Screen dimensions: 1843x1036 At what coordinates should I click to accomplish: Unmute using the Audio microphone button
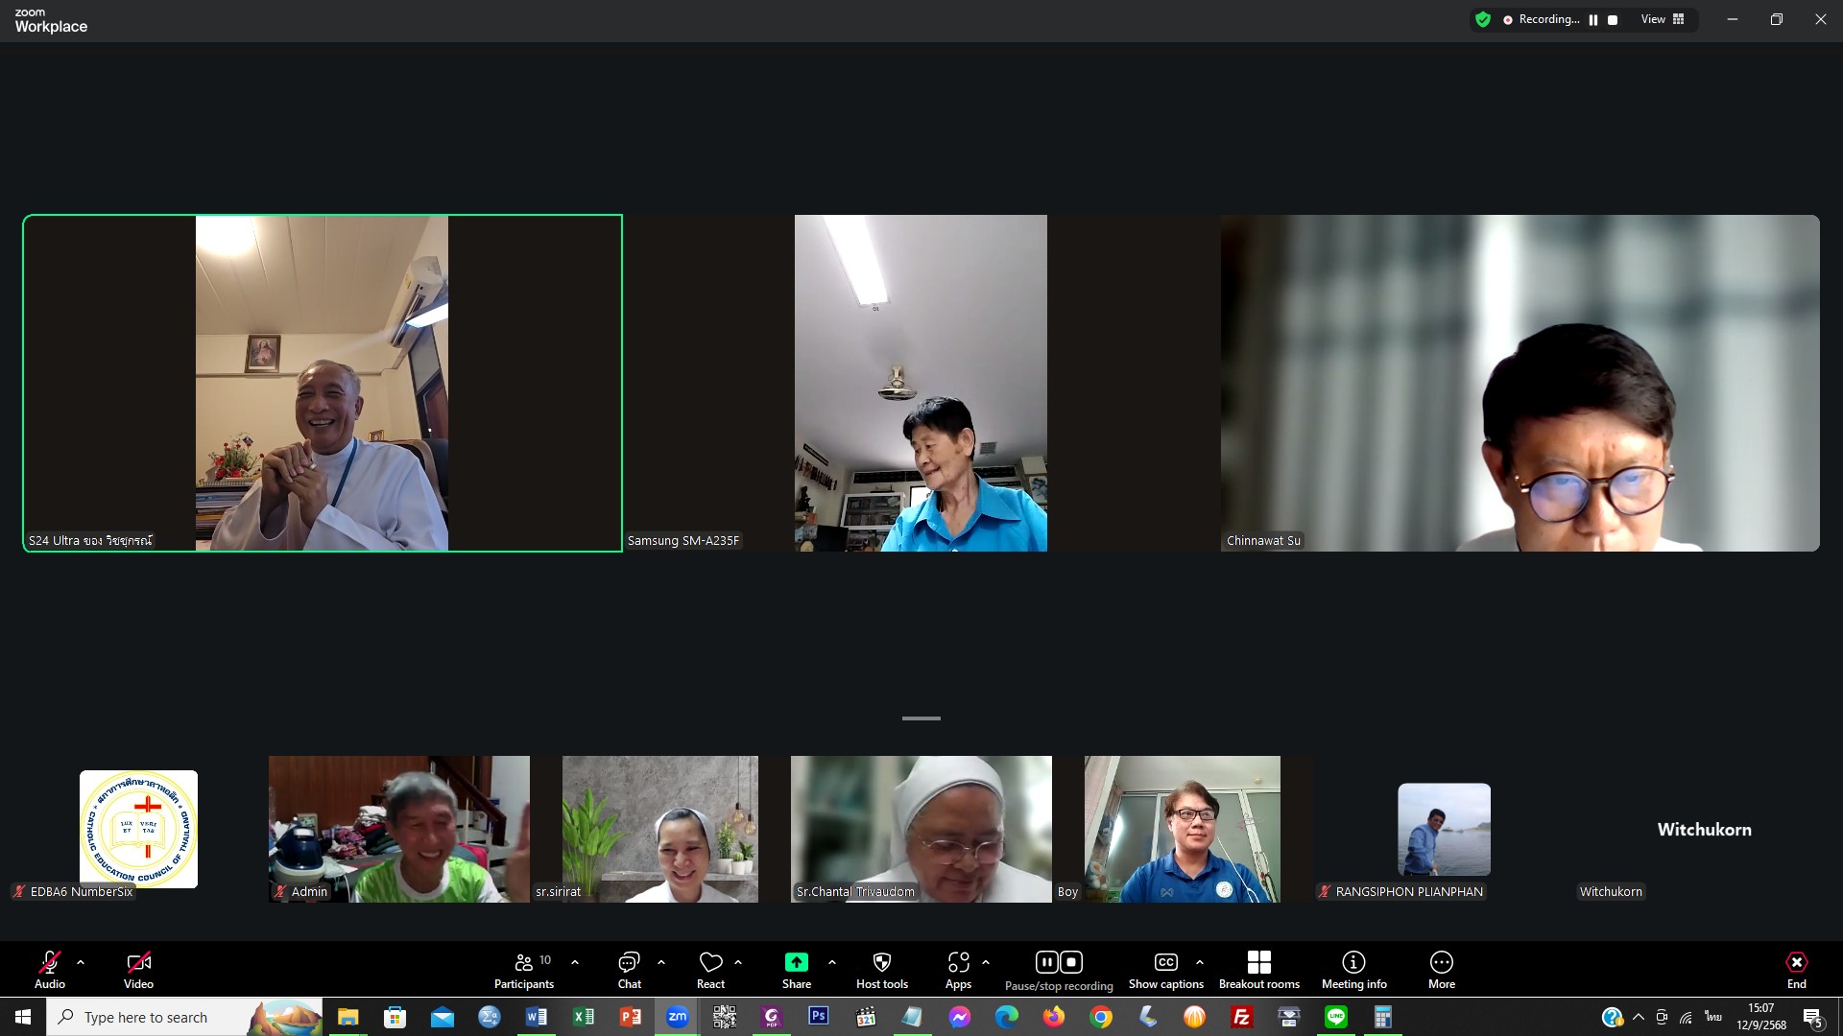point(50,962)
